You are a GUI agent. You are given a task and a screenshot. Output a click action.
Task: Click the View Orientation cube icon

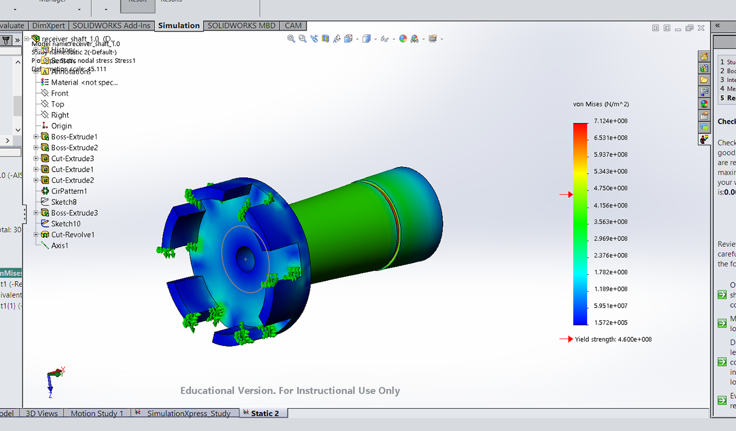[348, 39]
